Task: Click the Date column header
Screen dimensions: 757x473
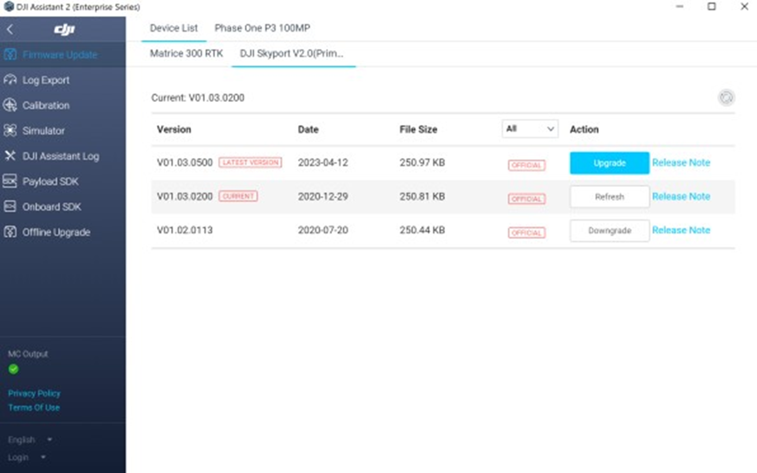Action: click(308, 129)
